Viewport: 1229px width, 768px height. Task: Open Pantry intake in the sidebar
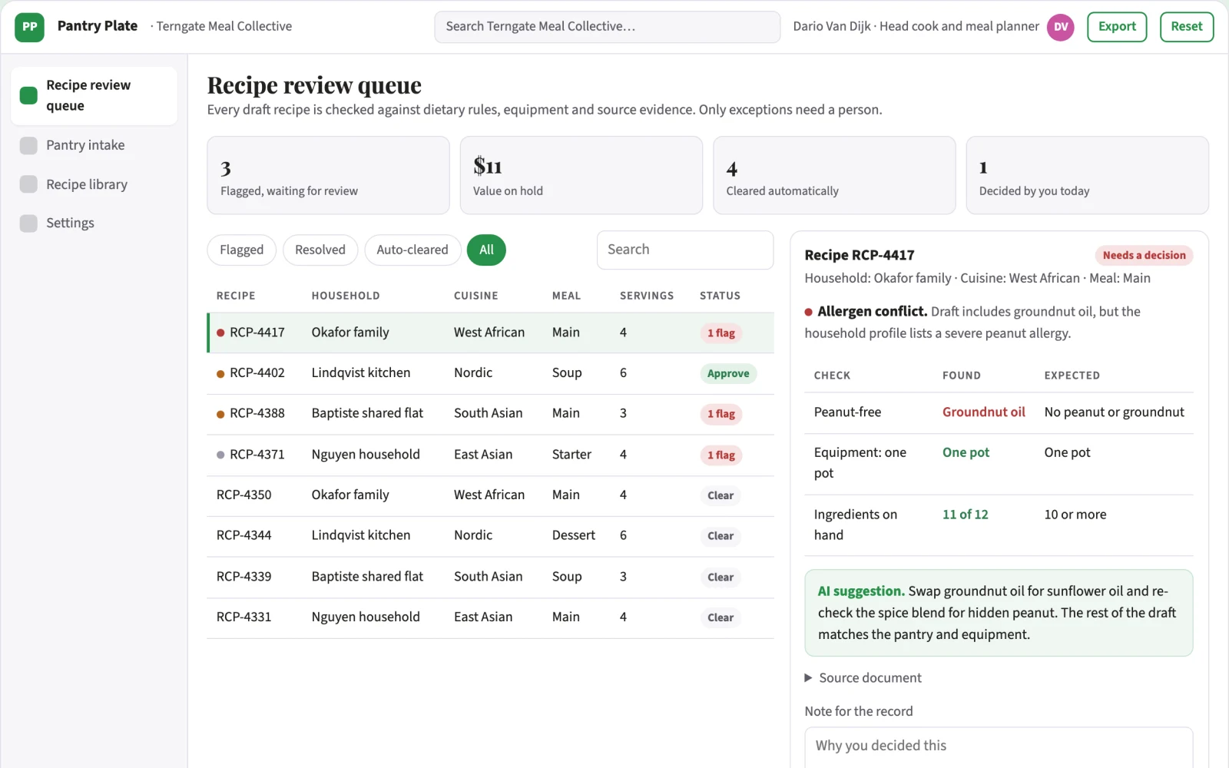click(94, 145)
